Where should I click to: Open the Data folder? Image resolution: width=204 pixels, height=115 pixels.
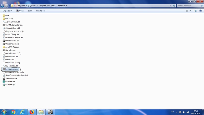(6, 16)
